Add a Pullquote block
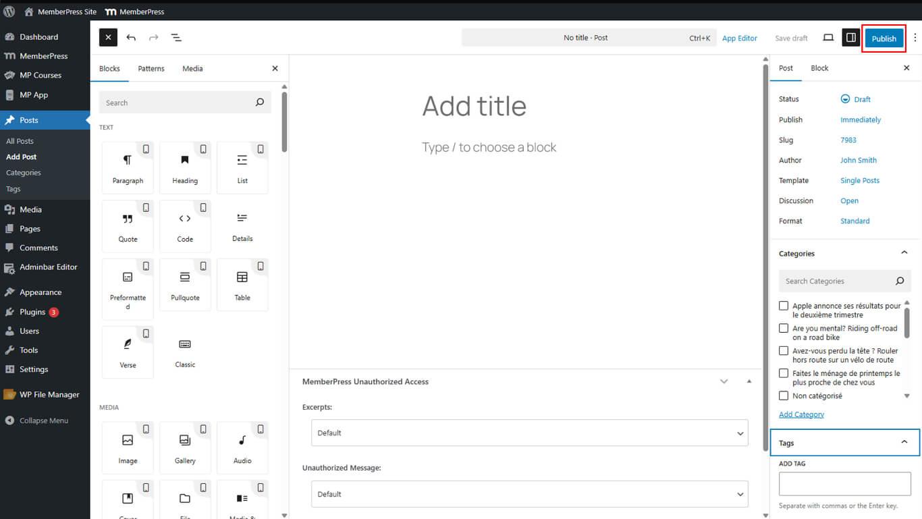Image resolution: width=922 pixels, height=519 pixels. 185,283
